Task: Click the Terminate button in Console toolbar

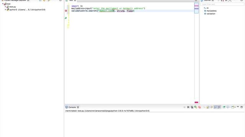Action: tap(185, 107)
